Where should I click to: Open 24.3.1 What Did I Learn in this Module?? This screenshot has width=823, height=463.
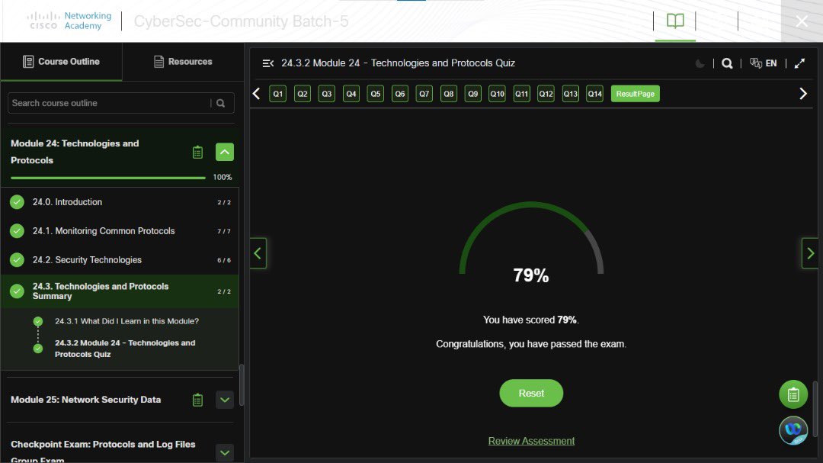[126, 321]
